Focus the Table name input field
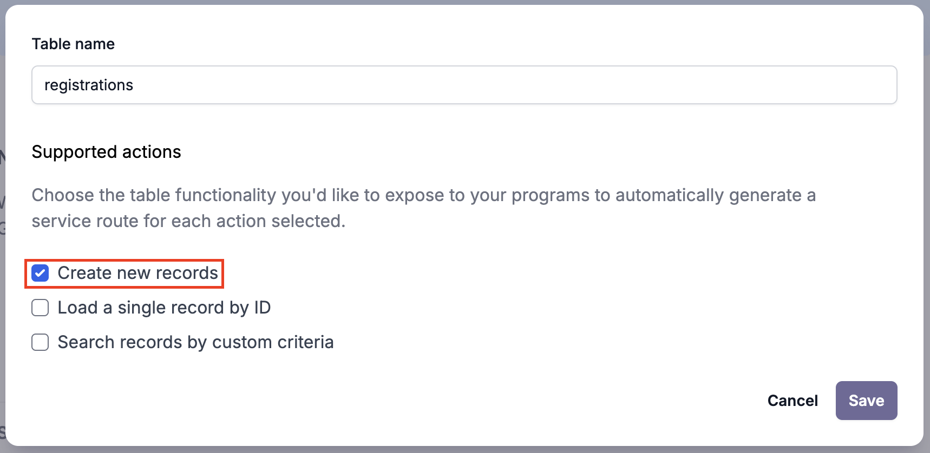Viewport: 930px width, 453px height. pyautogui.click(x=464, y=85)
